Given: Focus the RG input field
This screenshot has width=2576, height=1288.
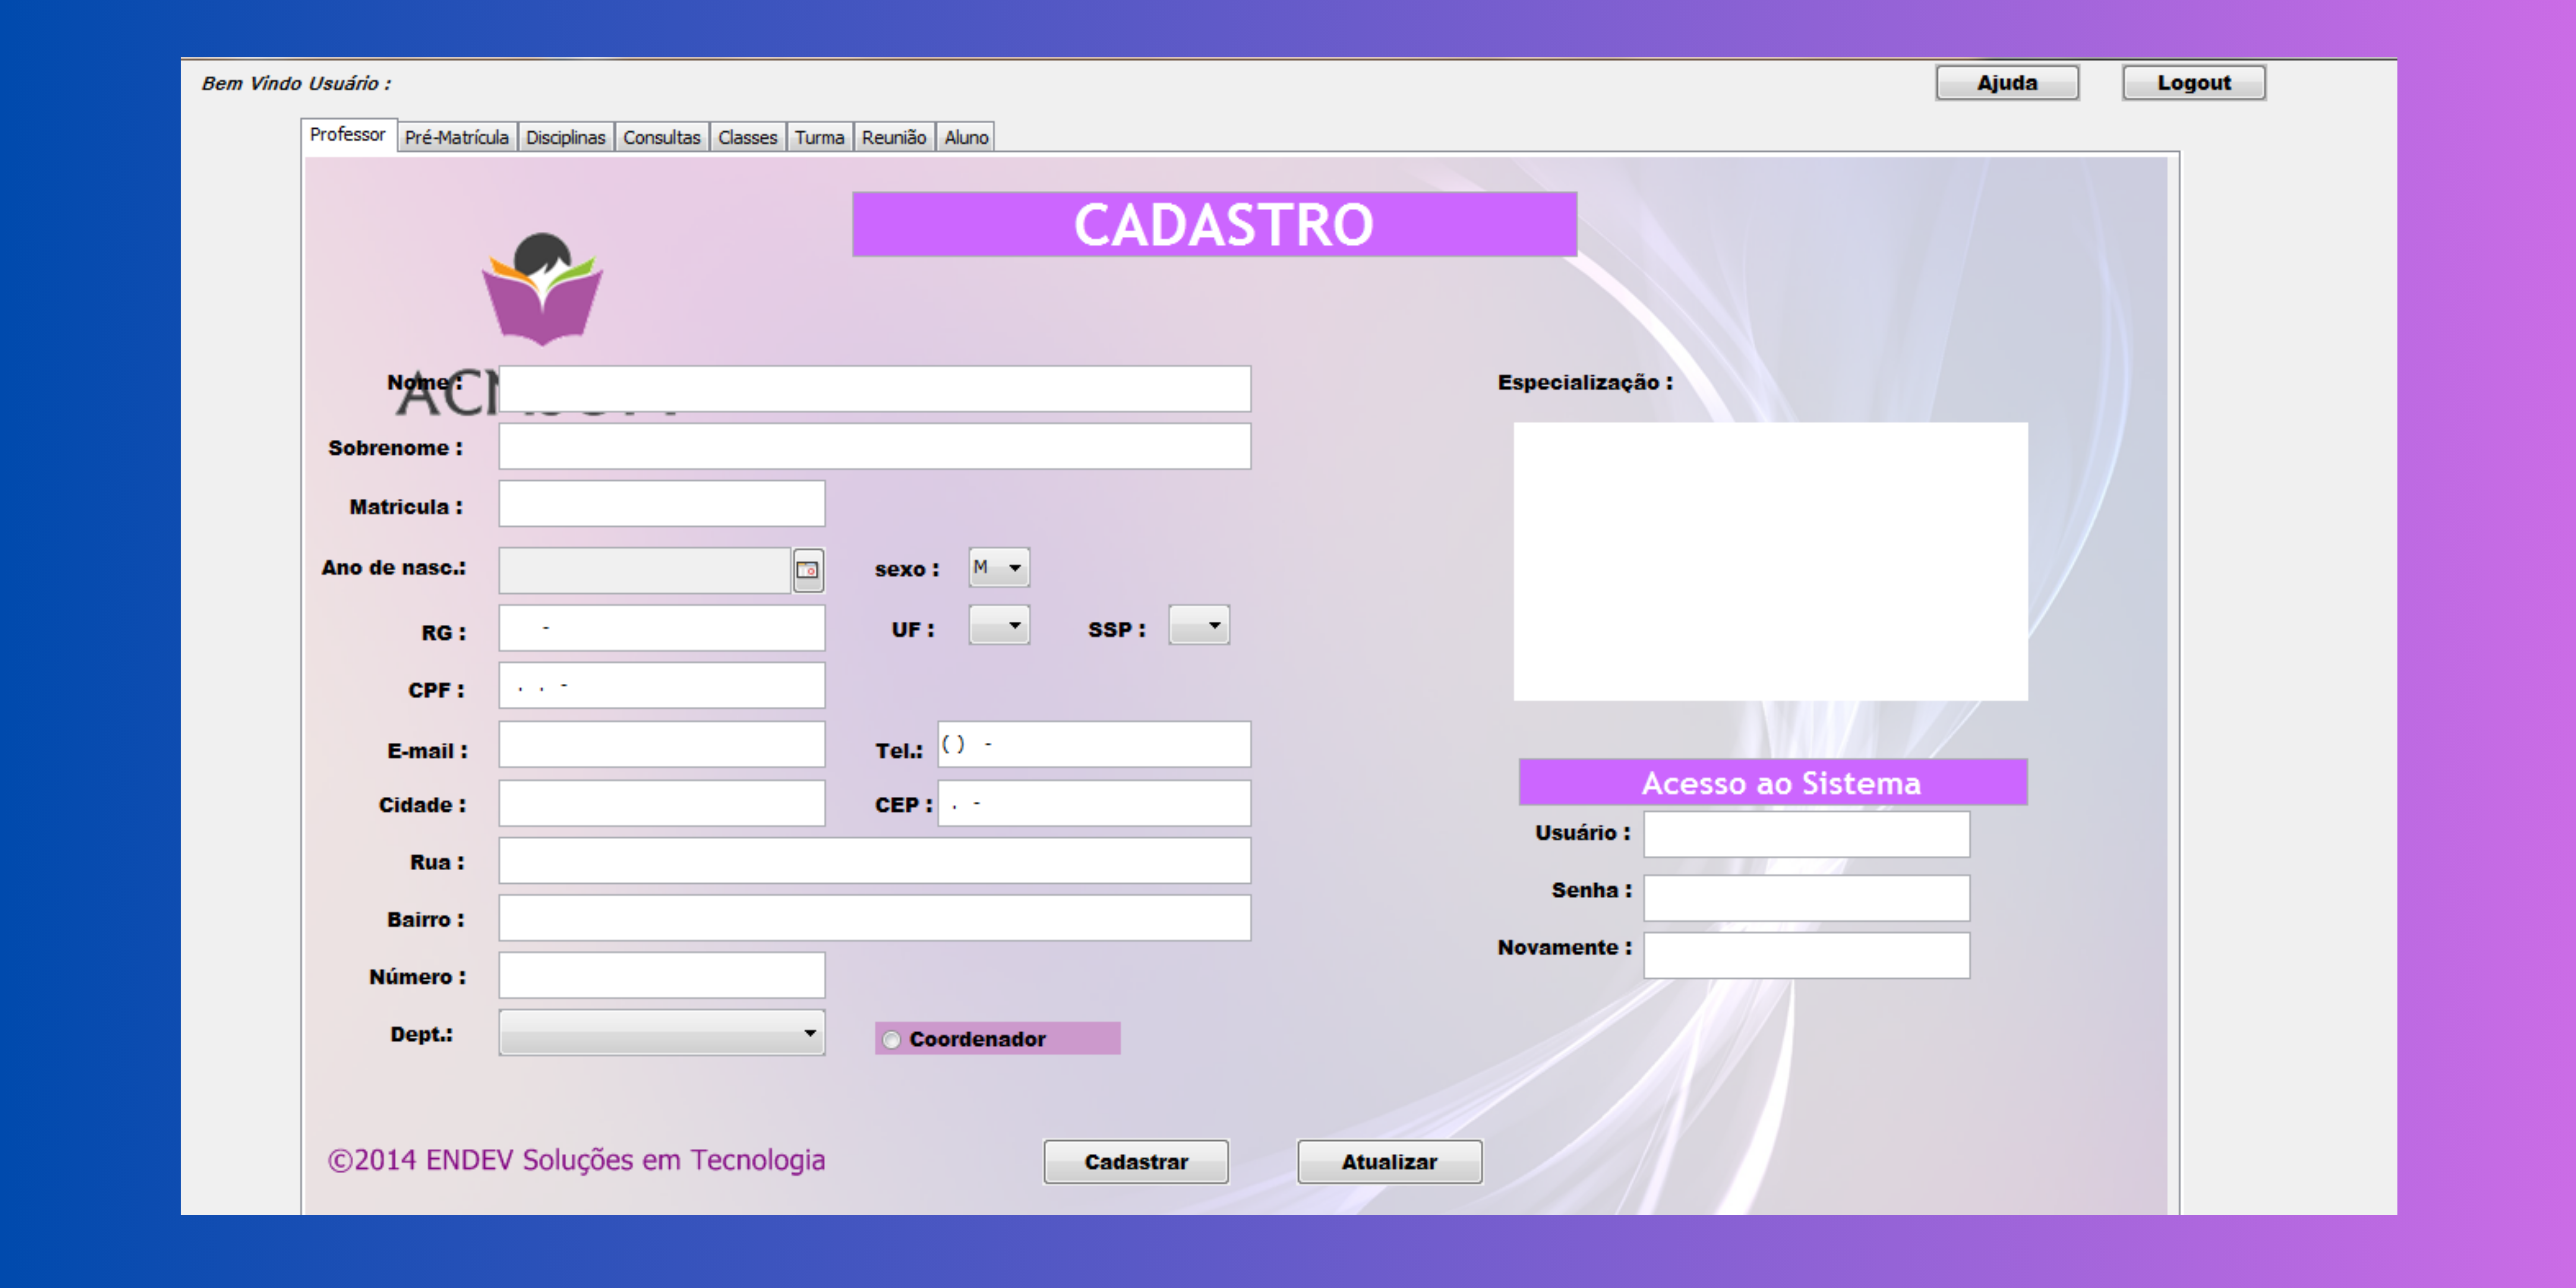Looking at the screenshot, I should [662, 628].
